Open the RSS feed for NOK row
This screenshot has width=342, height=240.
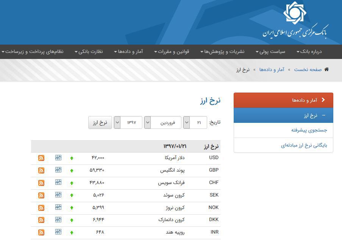(41, 207)
